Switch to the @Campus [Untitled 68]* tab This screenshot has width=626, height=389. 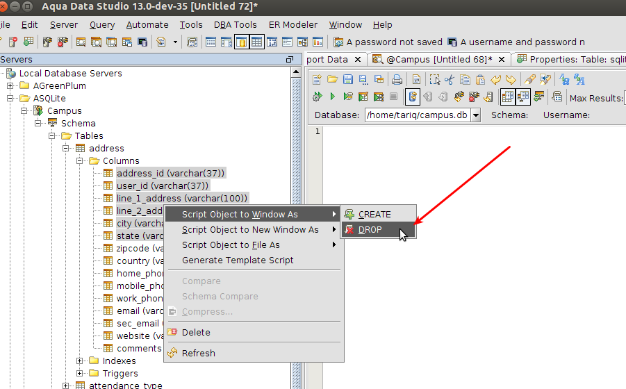click(439, 60)
